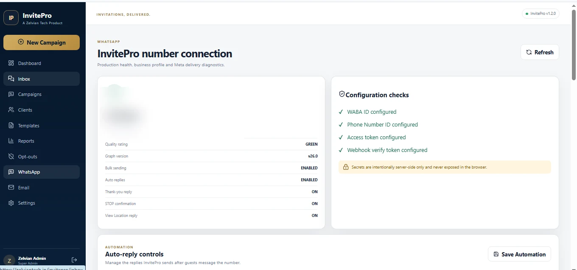Open the Templates page
This screenshot has height=270, width=577.
[42, 126]
